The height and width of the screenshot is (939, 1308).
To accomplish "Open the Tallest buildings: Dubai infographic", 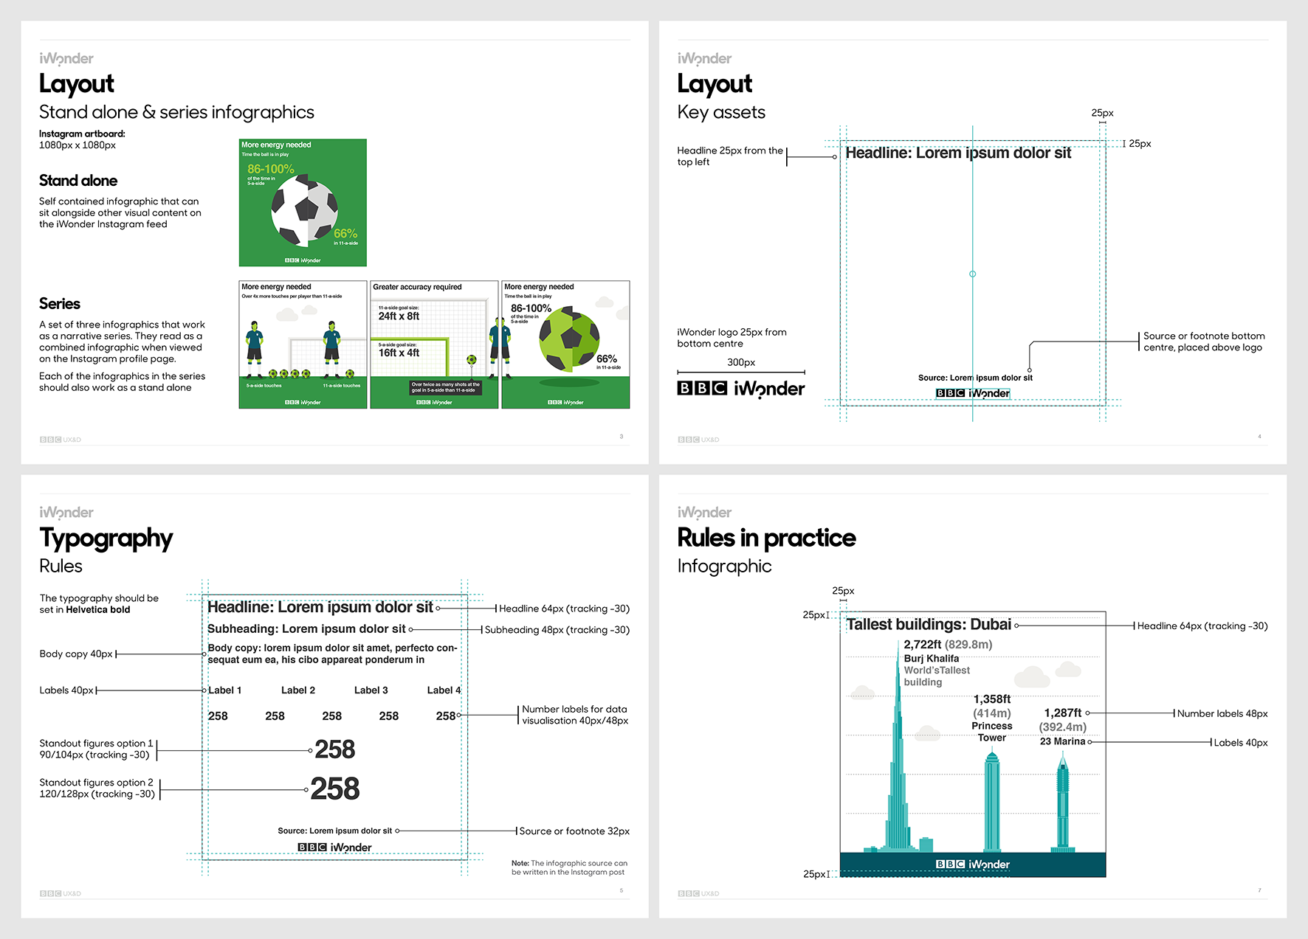I will pos(973,744).
